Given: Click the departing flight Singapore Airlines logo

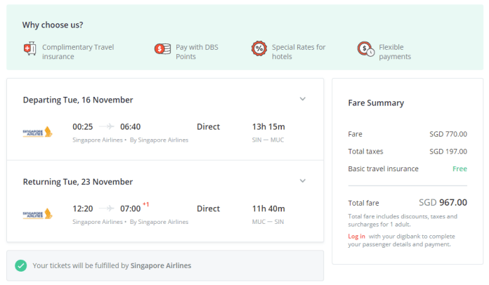Looking at the screenshot, I should pyautogui.click(x=37, y=131).
